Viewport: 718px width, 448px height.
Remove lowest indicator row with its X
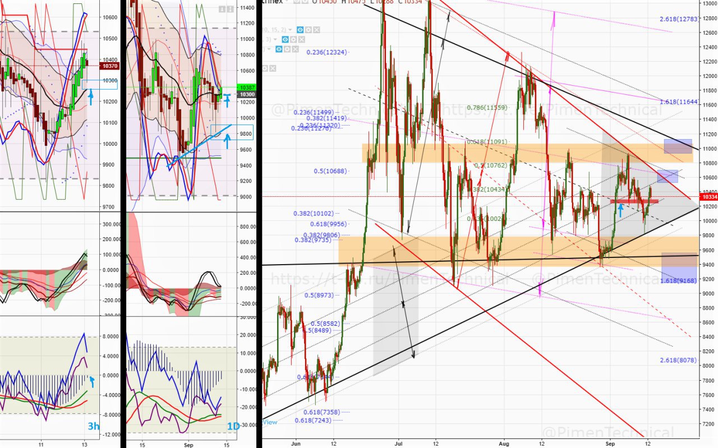pyautogui.click(x=273, y=68)
